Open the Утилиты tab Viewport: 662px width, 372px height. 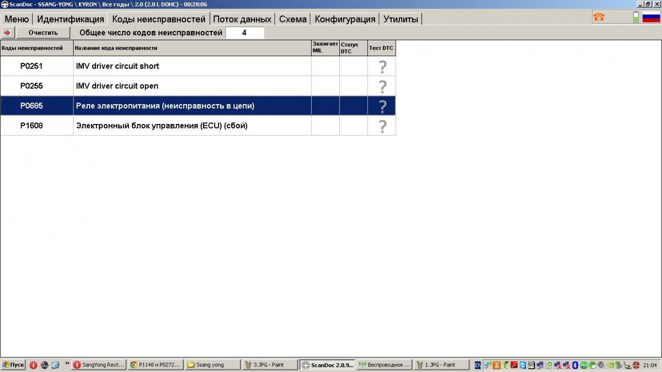[401, 19]
